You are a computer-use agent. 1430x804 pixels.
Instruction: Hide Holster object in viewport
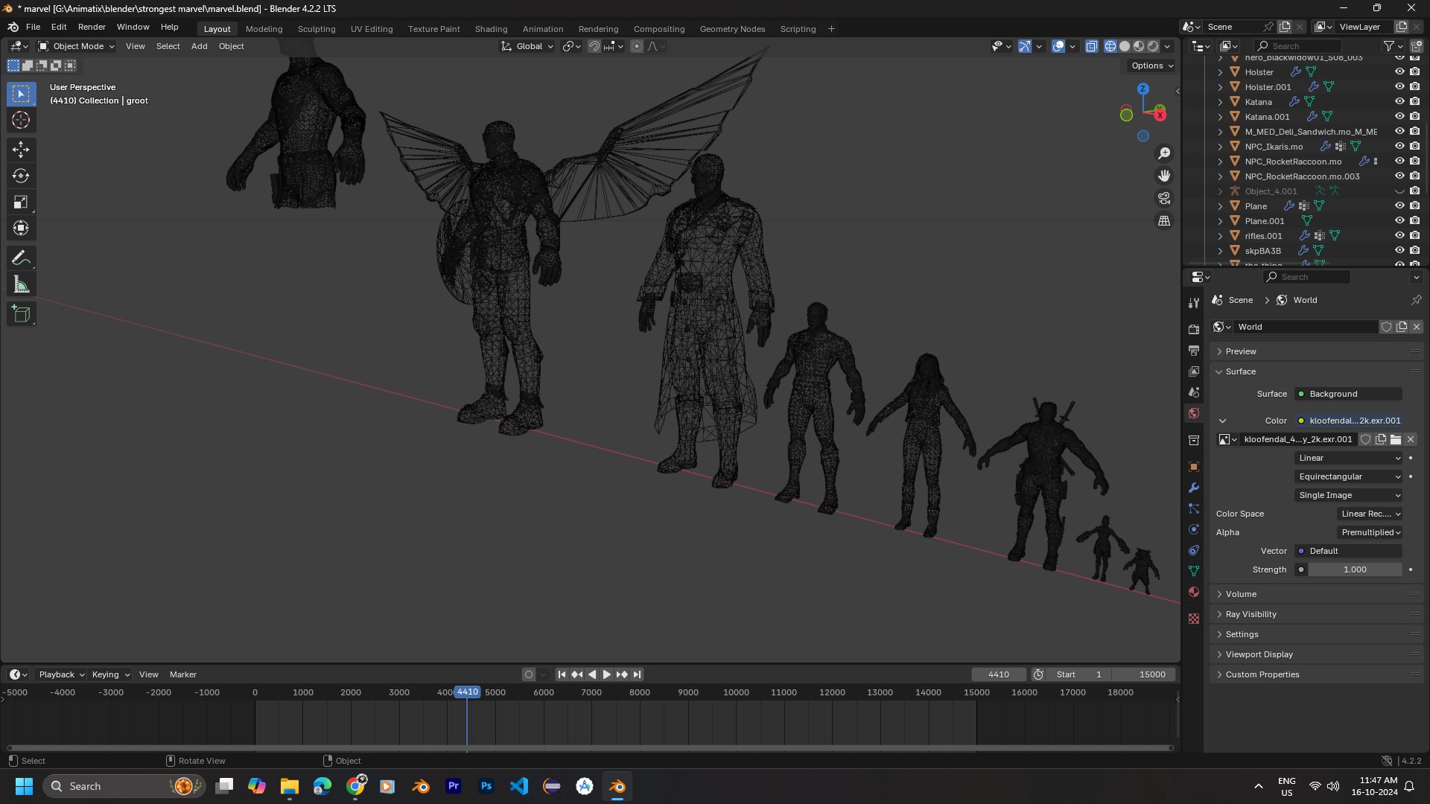click(1399, 72)
